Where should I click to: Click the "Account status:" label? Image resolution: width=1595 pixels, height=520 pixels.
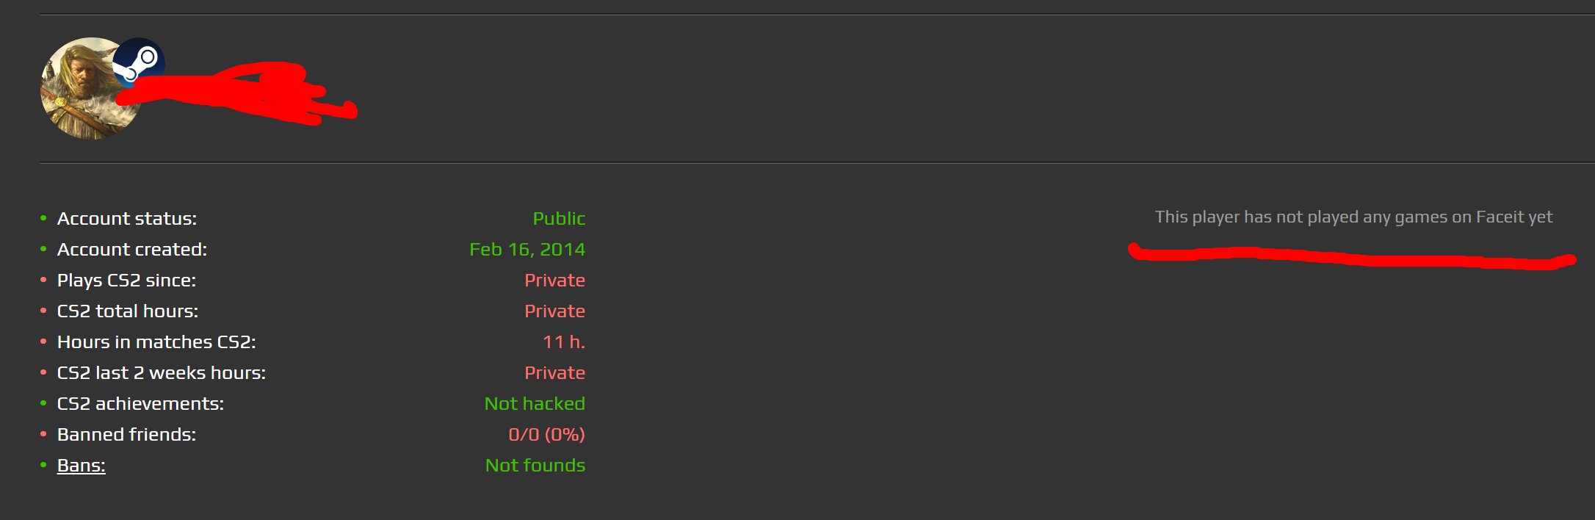coord(127,219)
